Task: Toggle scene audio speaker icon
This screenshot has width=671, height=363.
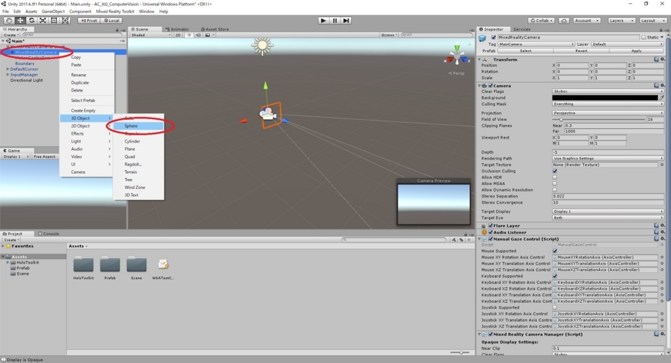Action: 198,35
